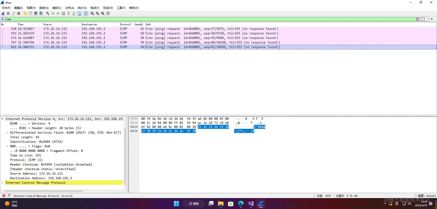Show hidden tray icons chevron
Viewport: 437px width, 209px height.
(x=385, y=204)
